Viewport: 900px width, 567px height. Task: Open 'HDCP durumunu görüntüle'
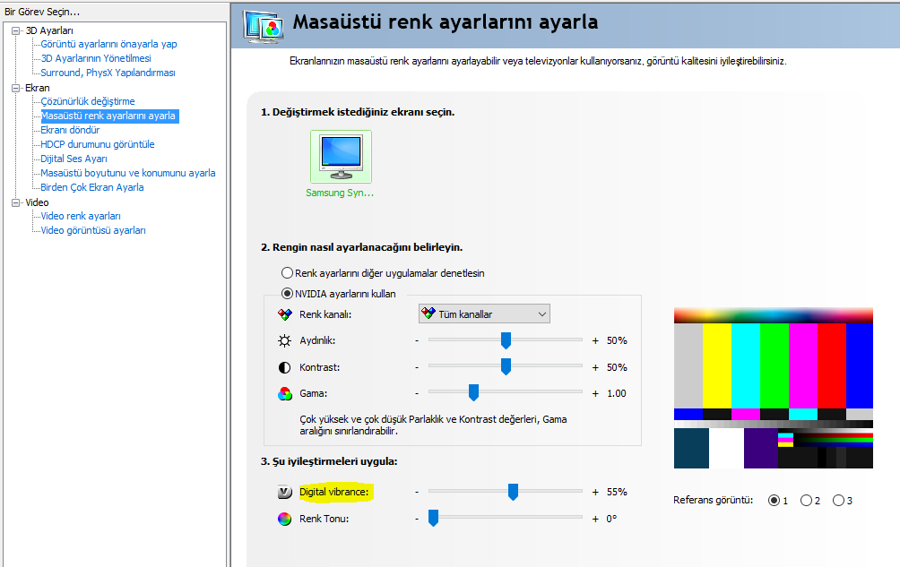pyautogui.click(x=98, y=144)
